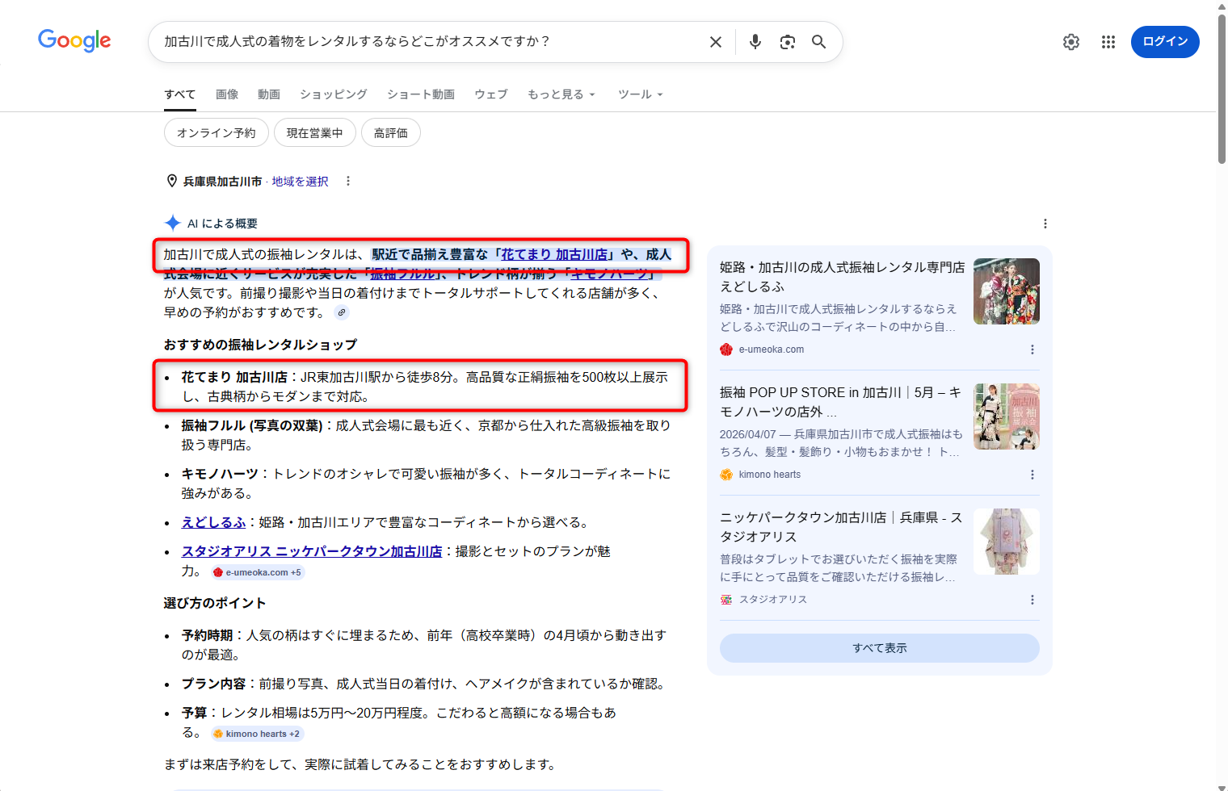Viewport: 1228px width, 791px height.
Task: Select the すべて tab
Action: pos(179,94)
